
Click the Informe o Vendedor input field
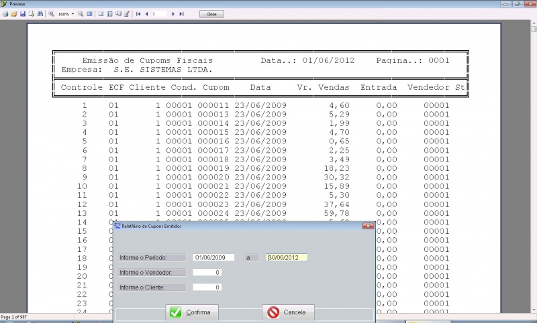(207, 272)
